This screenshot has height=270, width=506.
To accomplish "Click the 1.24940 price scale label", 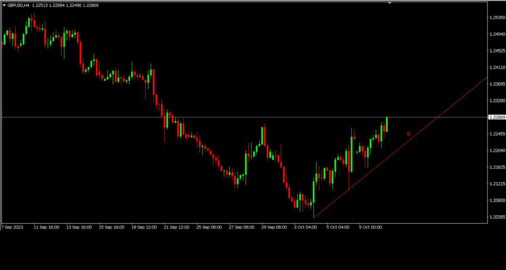I will (497, 34).
